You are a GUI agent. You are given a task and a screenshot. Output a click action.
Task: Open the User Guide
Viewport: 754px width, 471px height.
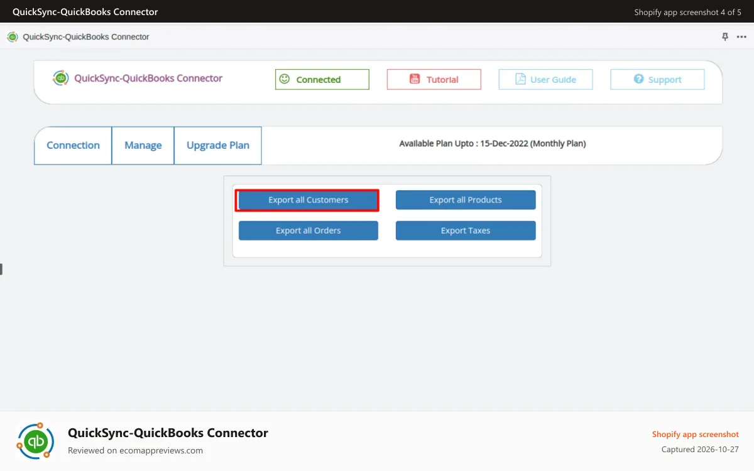coord(546,79)
